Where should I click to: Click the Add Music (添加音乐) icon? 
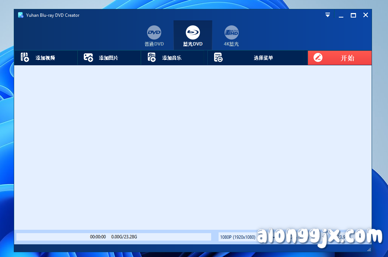pos(151,57)
